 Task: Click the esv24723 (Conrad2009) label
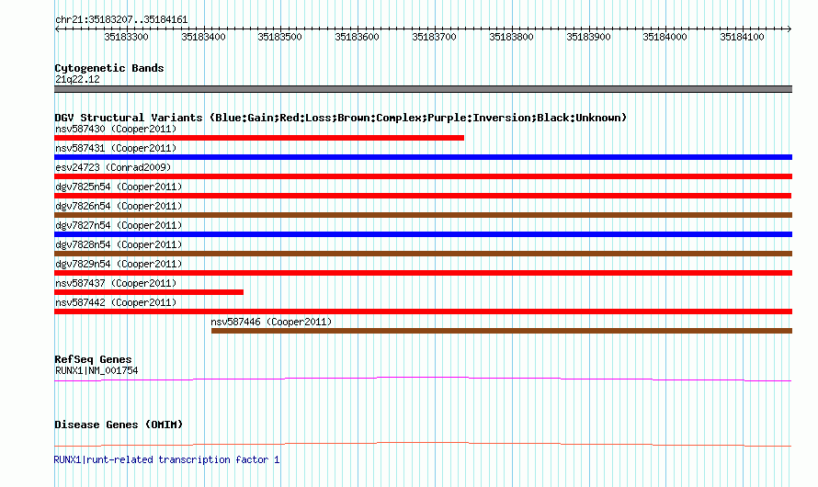[113, 167]
